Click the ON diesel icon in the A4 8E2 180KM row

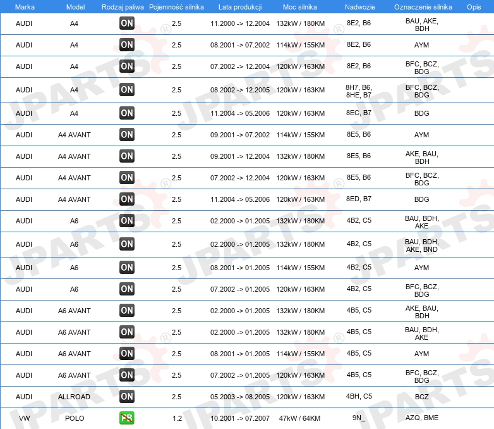pos(127,23)
